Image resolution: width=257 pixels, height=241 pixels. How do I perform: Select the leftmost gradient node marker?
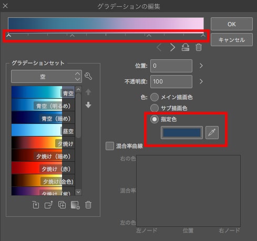click(x=8, y=35)
